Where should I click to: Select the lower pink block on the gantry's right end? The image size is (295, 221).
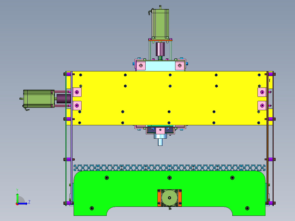[x=262, y=105]
